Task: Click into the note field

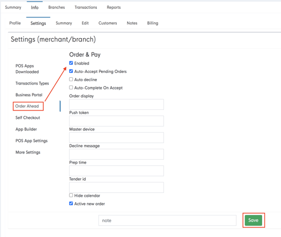Action: click(168, 220)
